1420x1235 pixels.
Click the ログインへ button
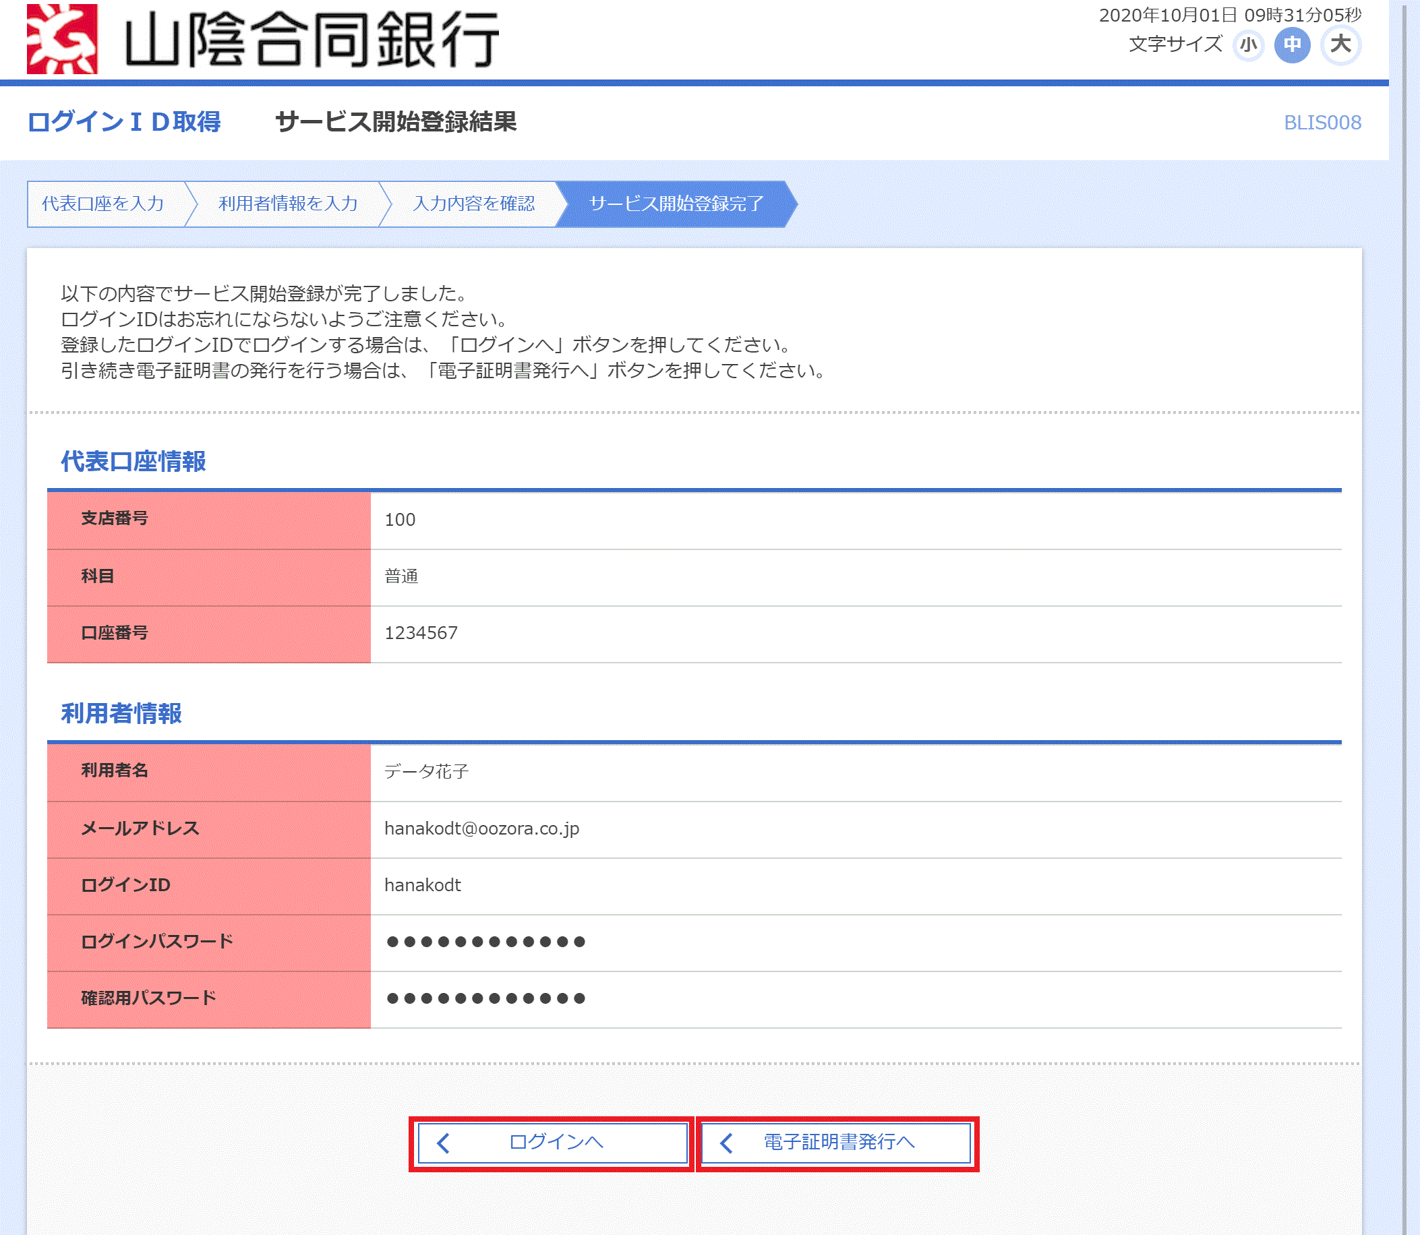pyautogui.click(x=553, y=1143)
